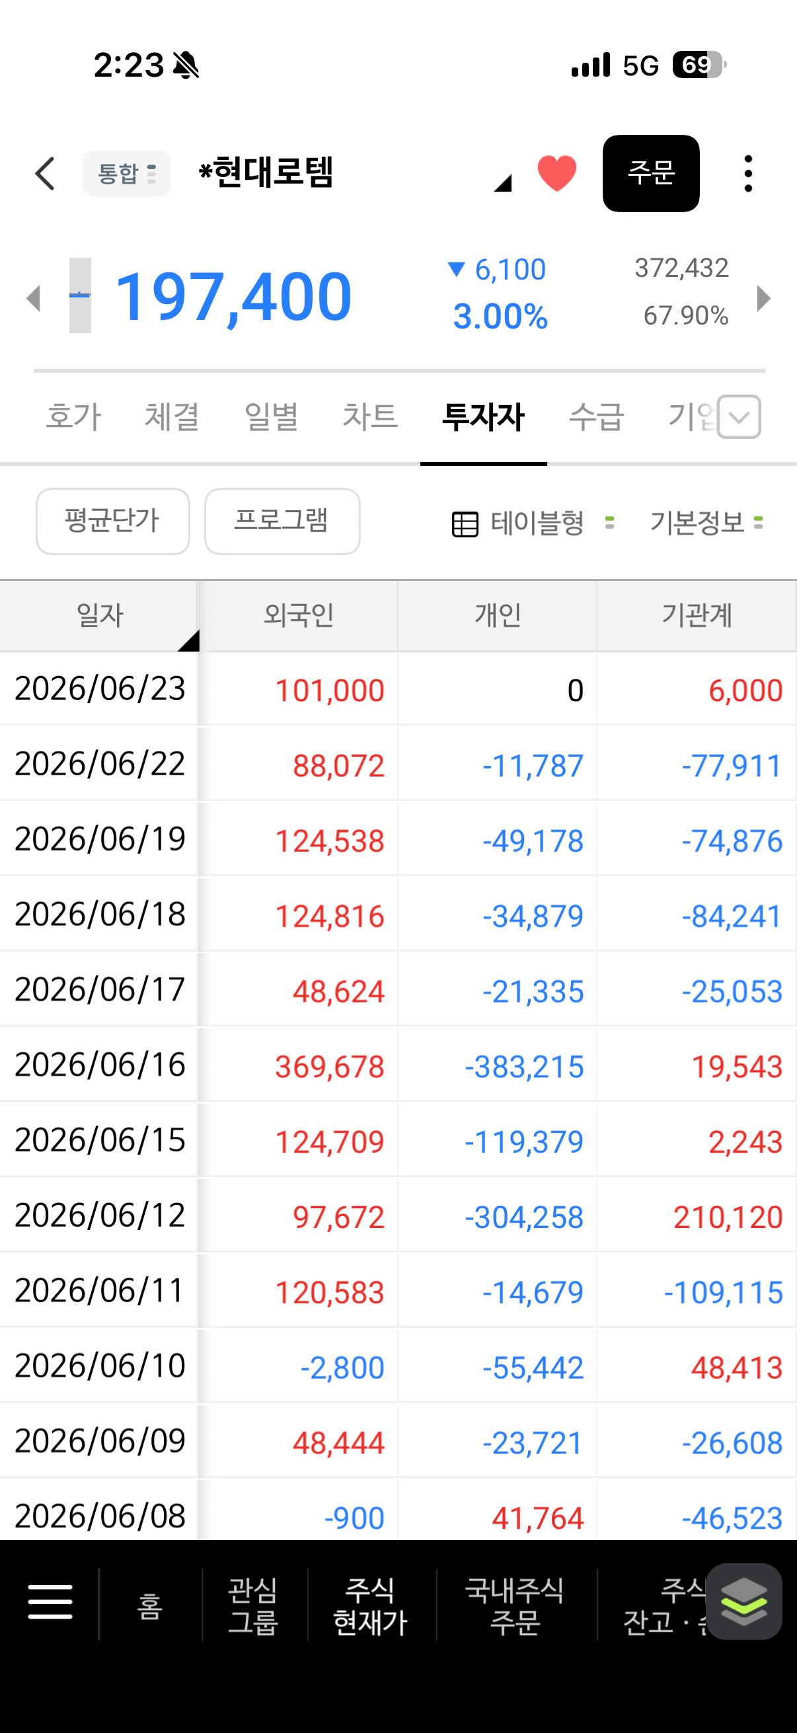Select the 2026/06/22 date row
Screen dimensions: 797x1733
point(100,764)
